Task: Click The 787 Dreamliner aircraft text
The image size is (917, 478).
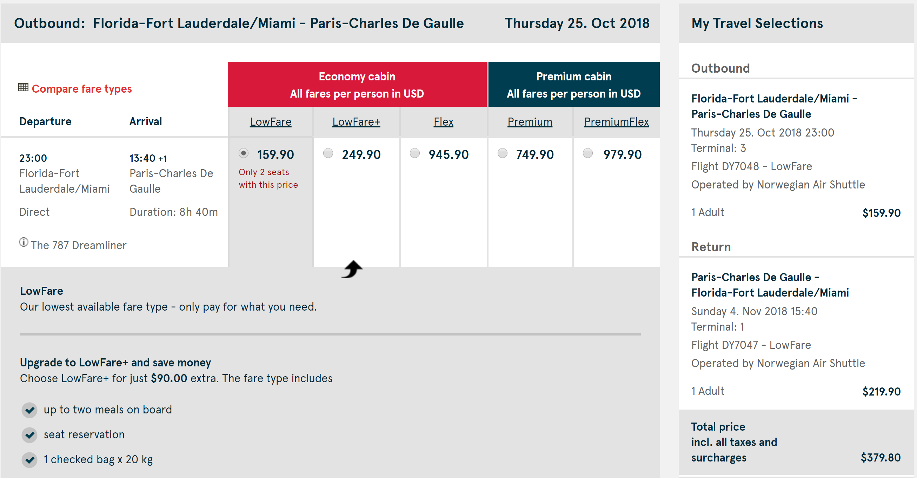Action: pyautogui.click(x=78, y=245)
